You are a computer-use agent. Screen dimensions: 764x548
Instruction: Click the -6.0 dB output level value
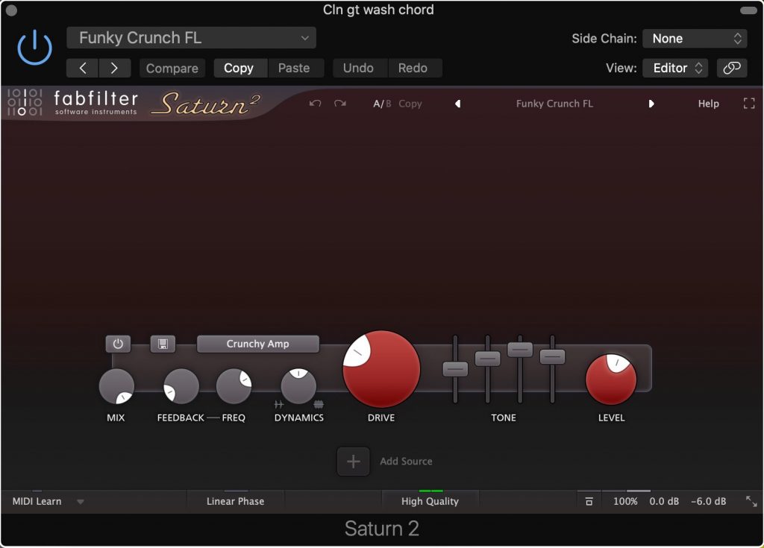point(709,501)
